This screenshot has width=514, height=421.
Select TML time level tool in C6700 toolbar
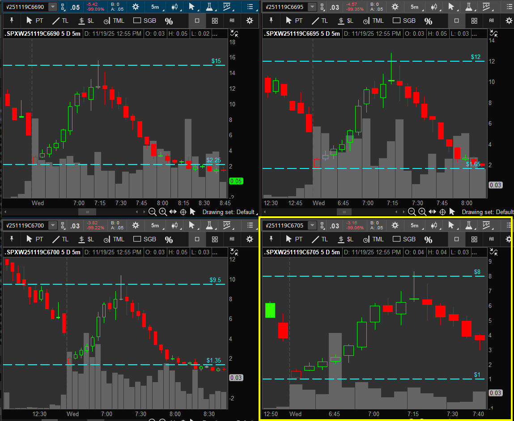click(114, 239)
